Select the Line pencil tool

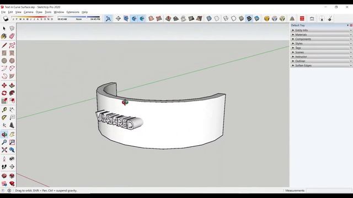4,45
